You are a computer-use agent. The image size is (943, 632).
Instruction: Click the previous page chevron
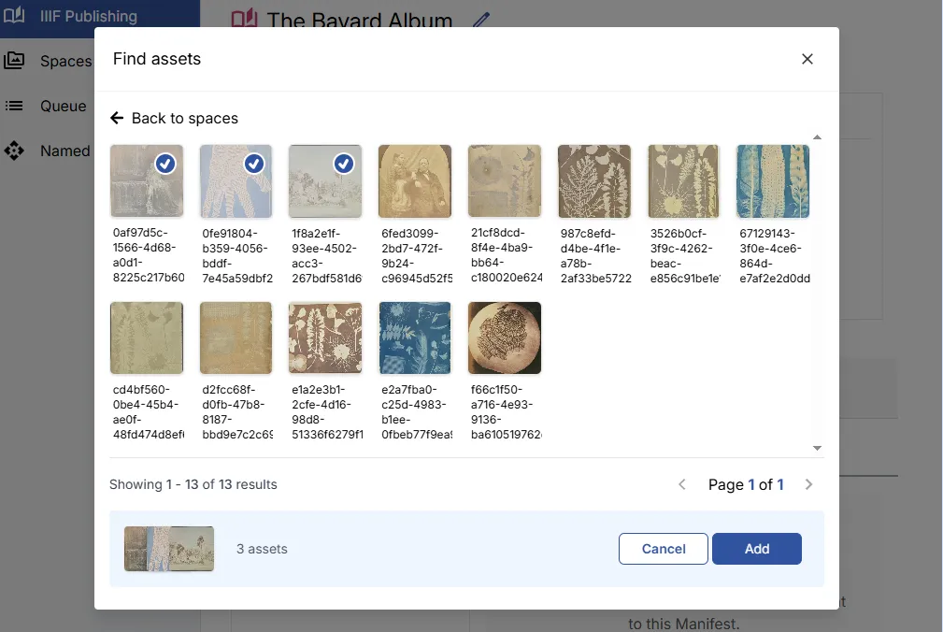pos(682,484)
